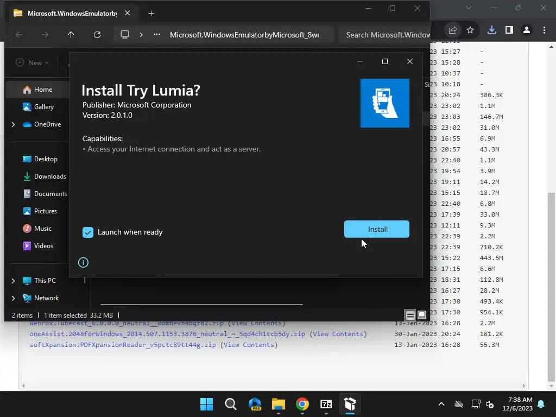
Task: Switch to large thumbnails view layout
Action: (421, 315)
